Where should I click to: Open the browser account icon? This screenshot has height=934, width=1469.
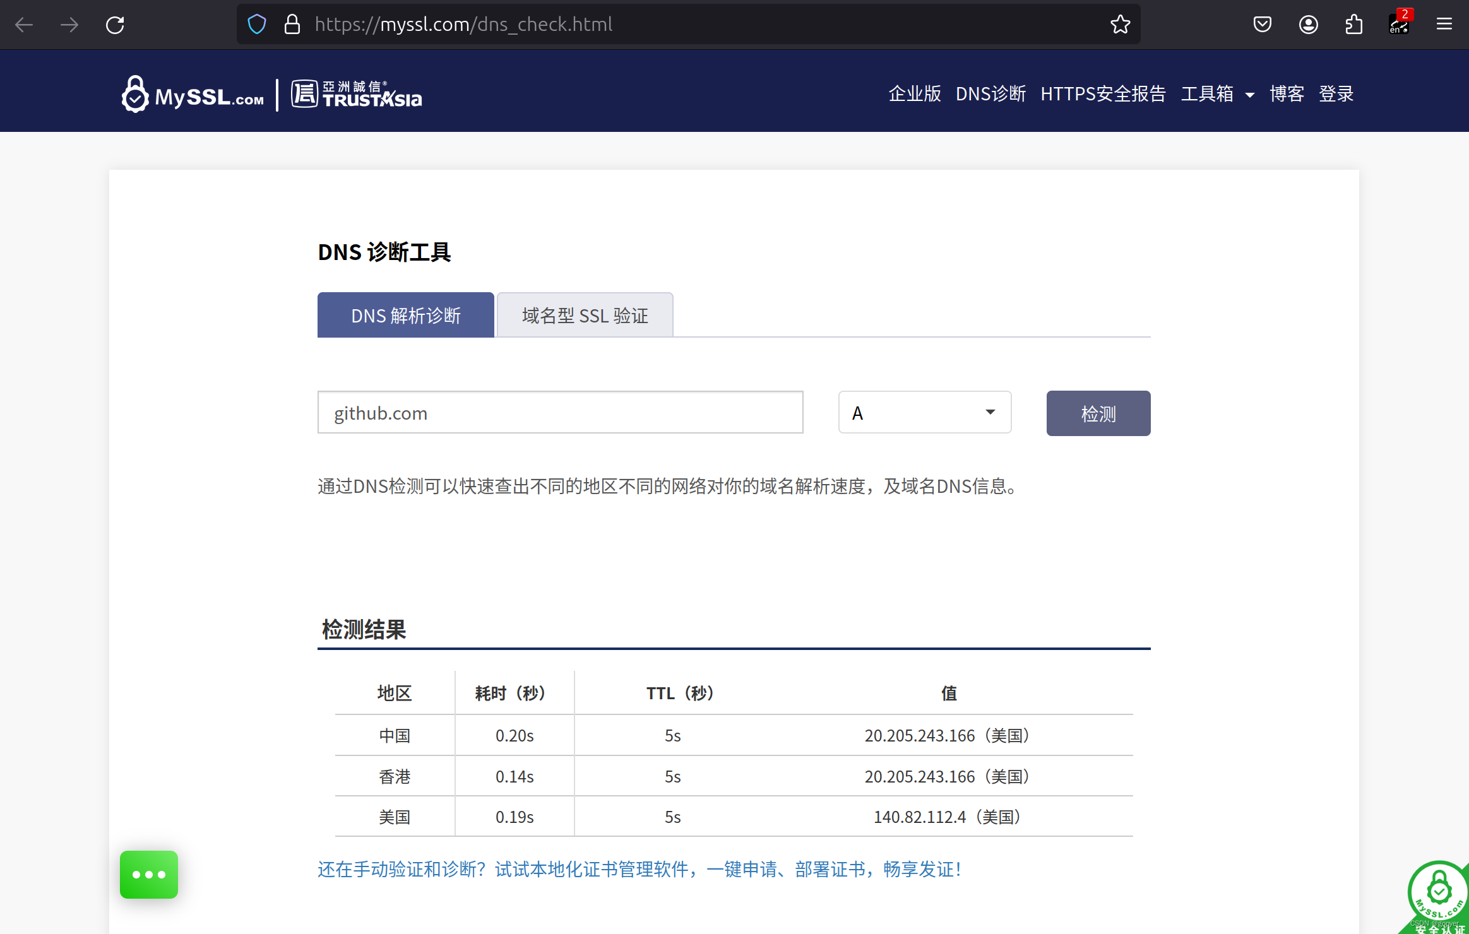(x=1309, y=24)
